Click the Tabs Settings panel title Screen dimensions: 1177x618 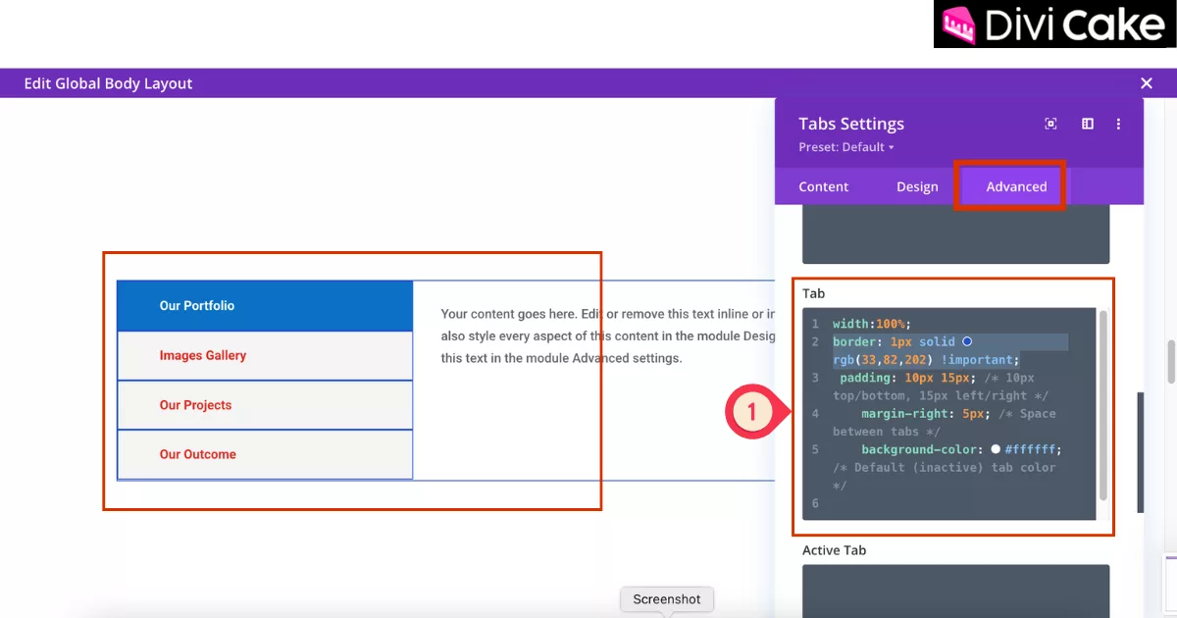pyautogui.click(x=851, y=124)
